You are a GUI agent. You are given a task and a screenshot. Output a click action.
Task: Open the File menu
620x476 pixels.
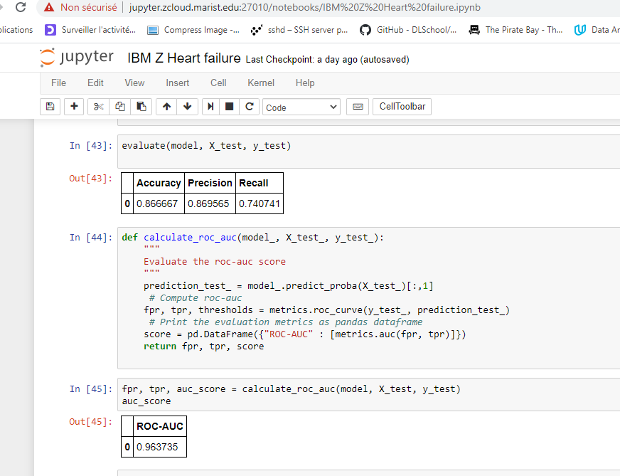point(58,83)
